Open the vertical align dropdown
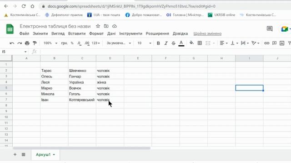The image size is (291, 163). pos(234,43)
